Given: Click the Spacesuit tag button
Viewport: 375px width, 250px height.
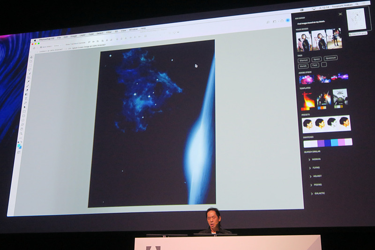Looking at the screenshot, I should pyautogui.click(x=331, y=58).
